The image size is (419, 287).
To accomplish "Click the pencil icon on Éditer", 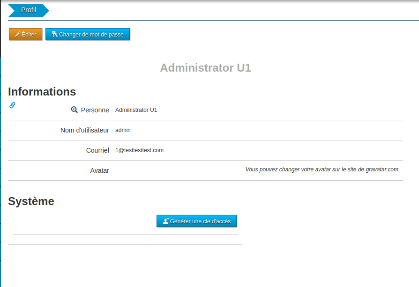I will pyautogui.click(x=18, y=35).
